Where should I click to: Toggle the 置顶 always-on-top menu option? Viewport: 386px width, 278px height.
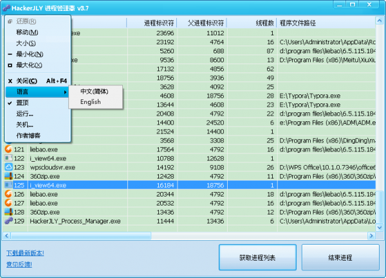38,103
